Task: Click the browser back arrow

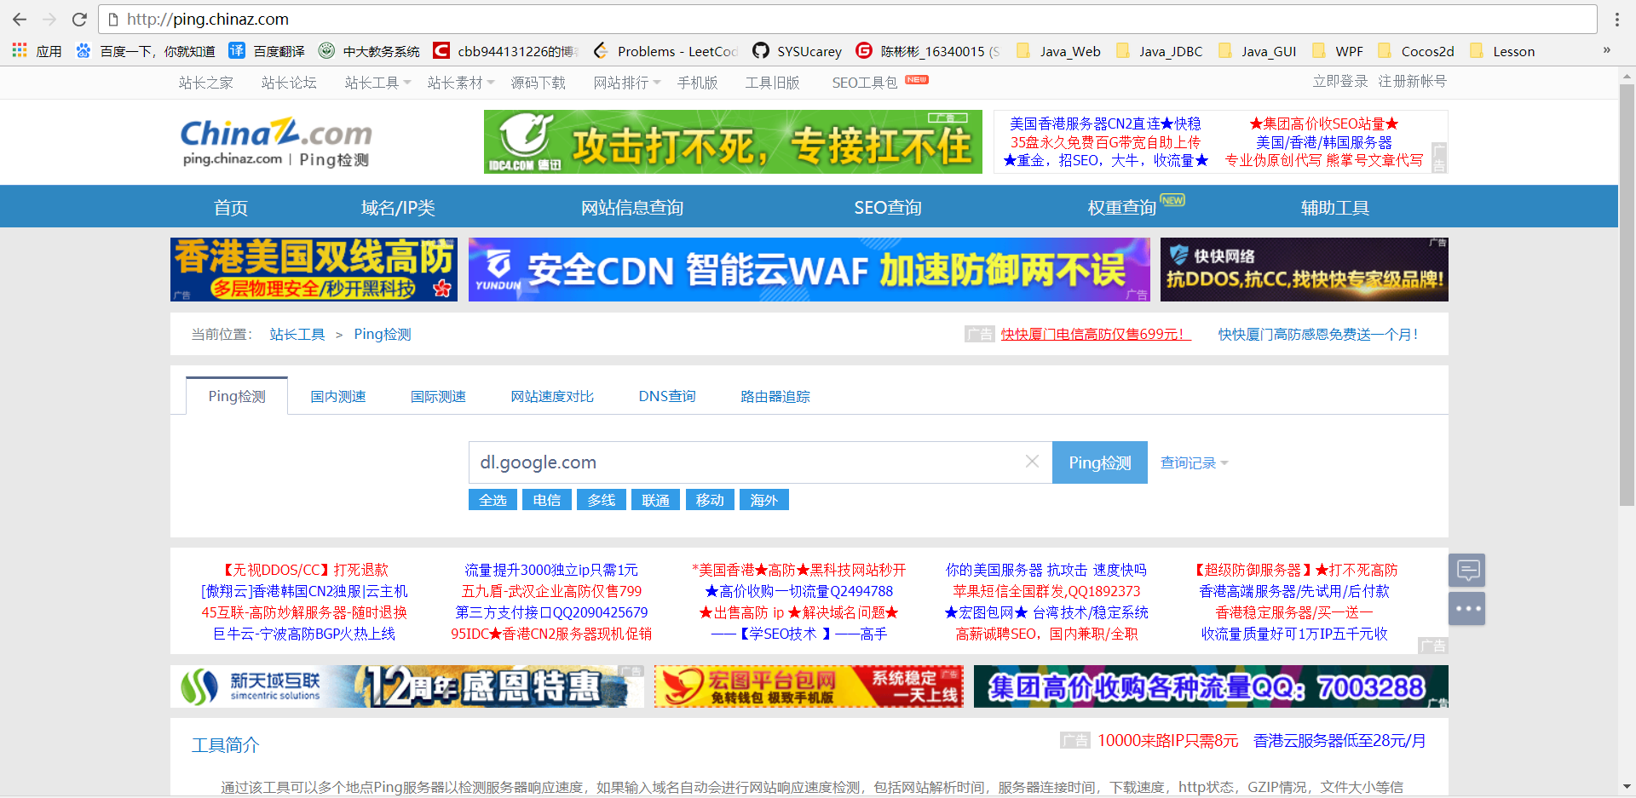Action: point(20,19)
